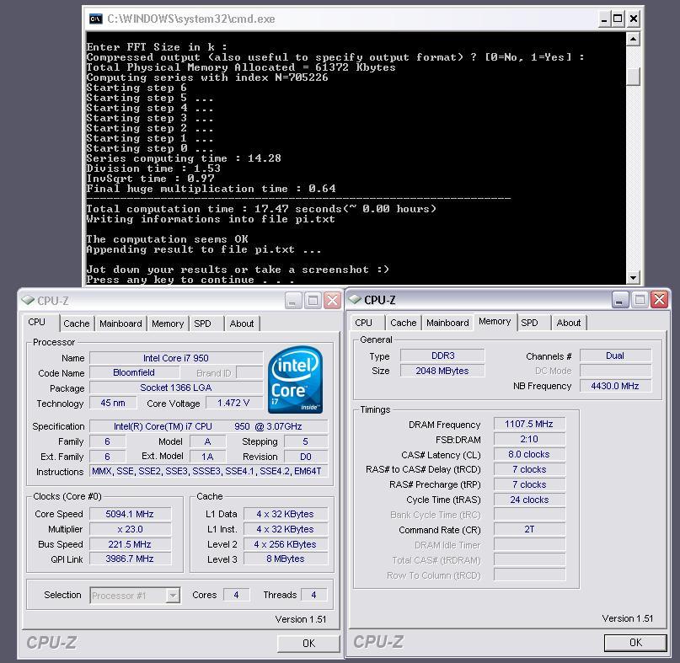This screenshot has width=680, height=663.
Task: Open Mainboard tab in left CPU-Z
Action: tap(120, 323)
